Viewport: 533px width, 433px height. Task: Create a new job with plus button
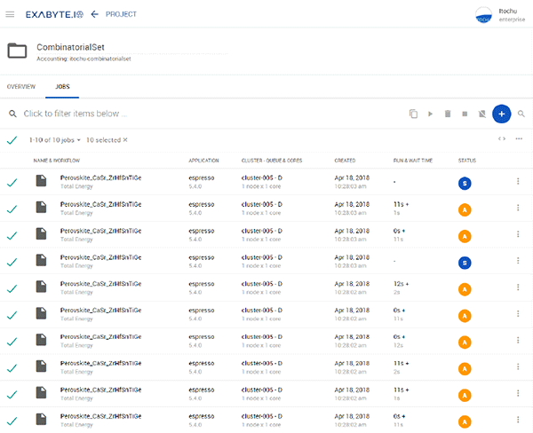coord(501,114)
